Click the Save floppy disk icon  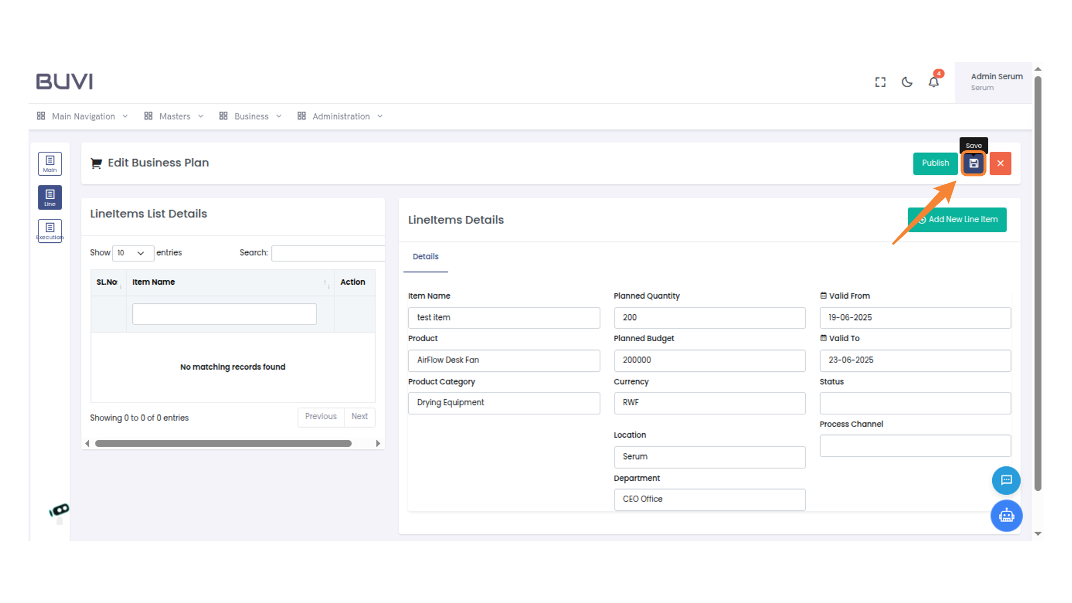(973, 164)
